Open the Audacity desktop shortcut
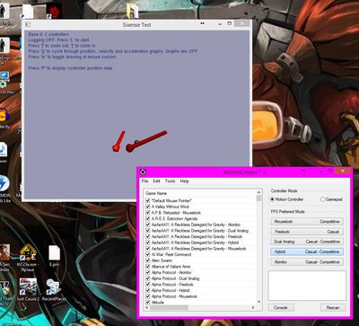The height and width of the screenshot is (326, 359). [4, 118]
